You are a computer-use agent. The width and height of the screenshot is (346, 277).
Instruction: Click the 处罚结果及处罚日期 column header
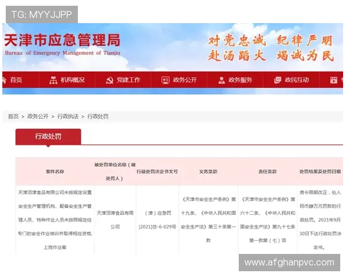[x=320, y=171]
